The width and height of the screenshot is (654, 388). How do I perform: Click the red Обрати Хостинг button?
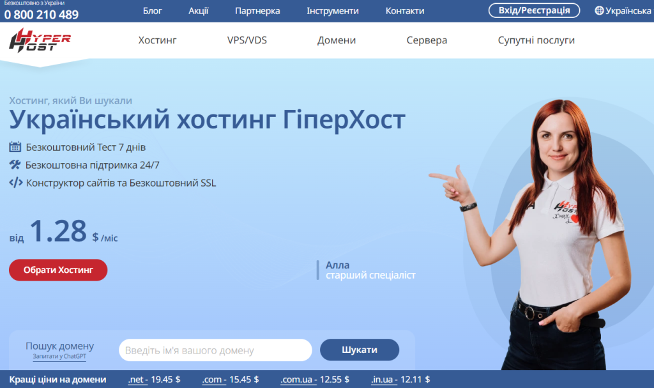click(58, 270)
